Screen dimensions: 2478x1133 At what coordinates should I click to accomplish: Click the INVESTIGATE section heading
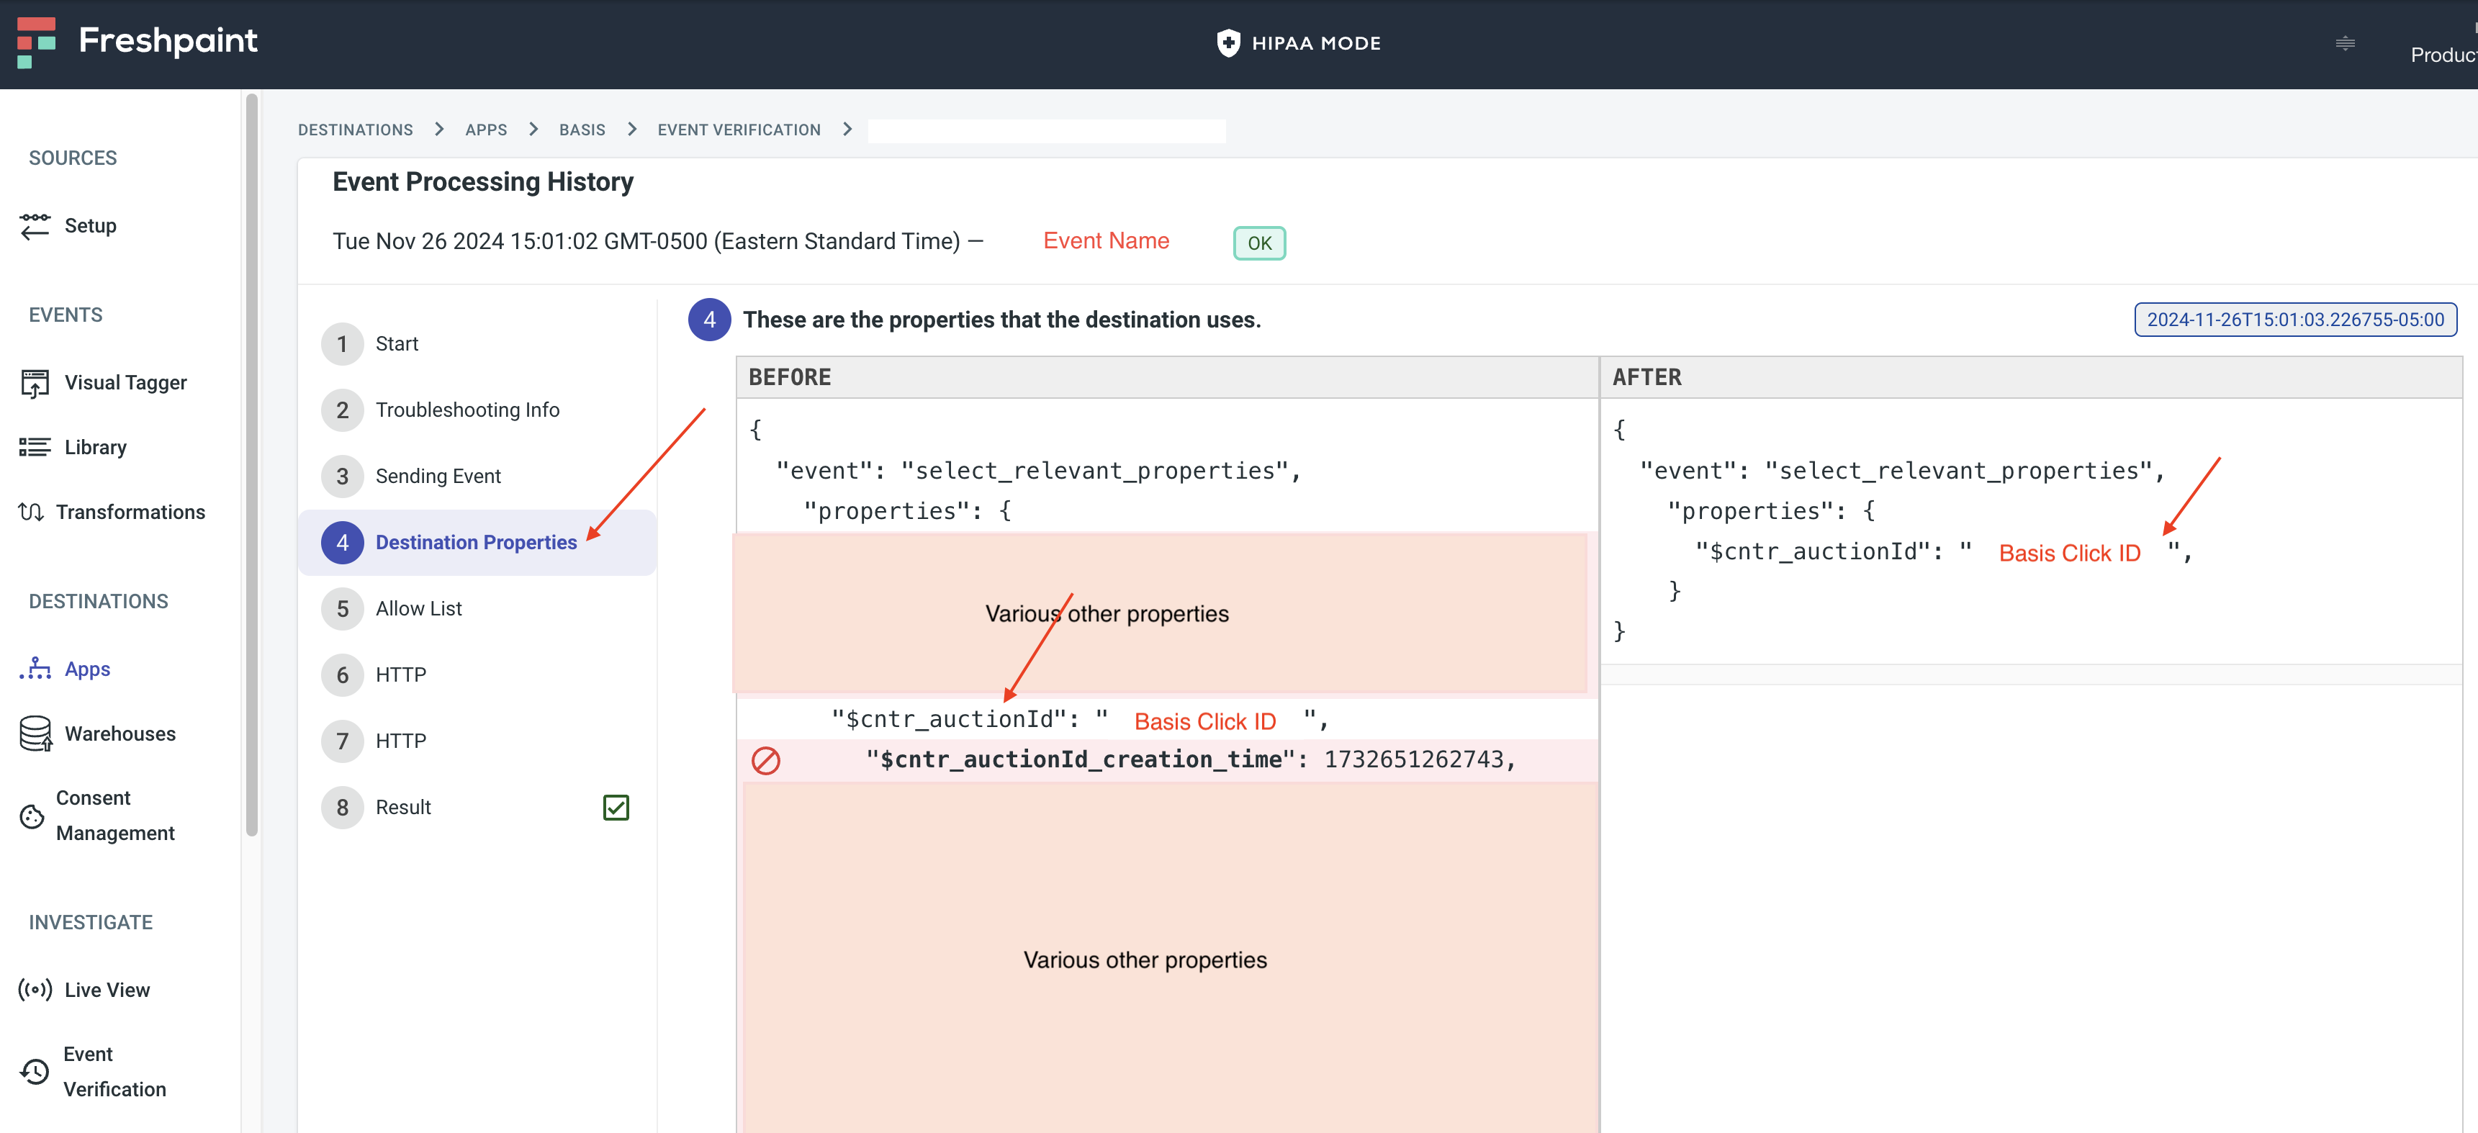coord(91,922)
